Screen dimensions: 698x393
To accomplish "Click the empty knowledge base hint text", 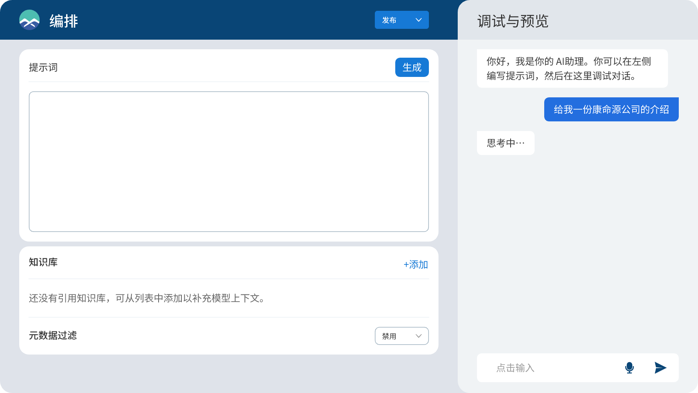I will [x=147, y=298].
